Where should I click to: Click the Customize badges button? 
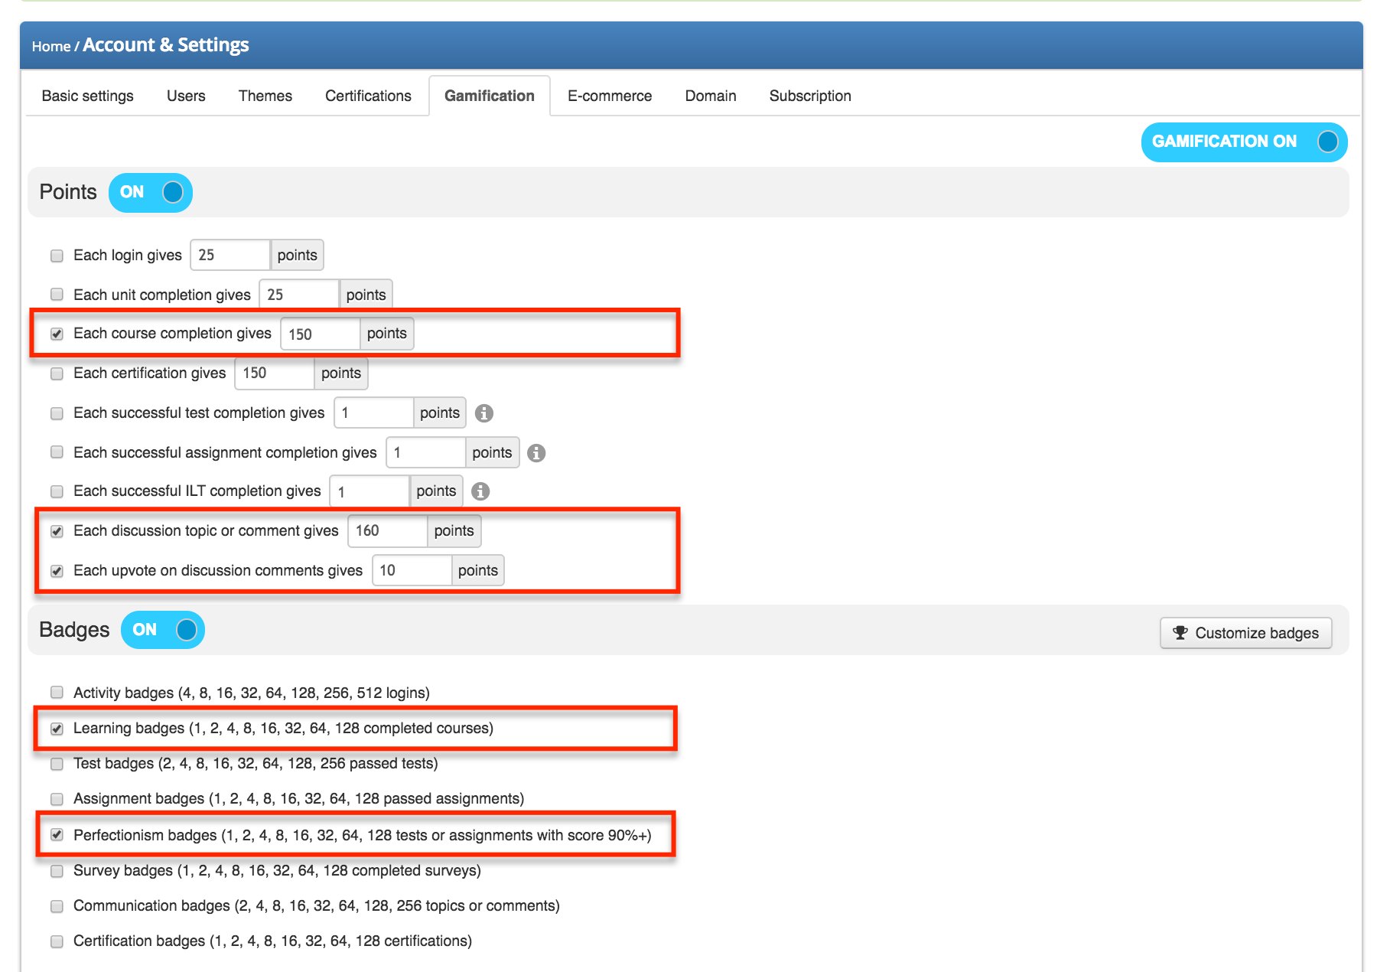[1245, 633]
